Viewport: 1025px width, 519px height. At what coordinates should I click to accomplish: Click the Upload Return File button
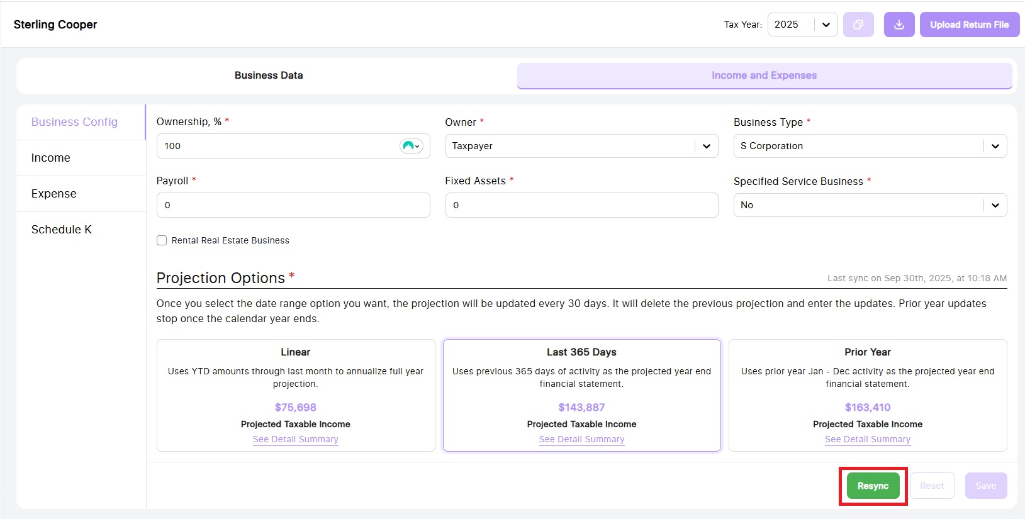coord(969,25)
